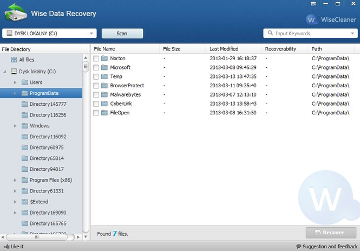
Task: Click the Directory145777 folder icon
Action: point(25,104)
